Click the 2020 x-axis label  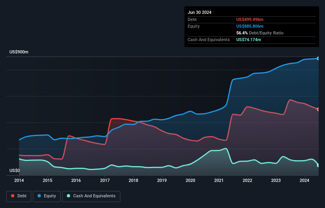(x=190, y=180)
